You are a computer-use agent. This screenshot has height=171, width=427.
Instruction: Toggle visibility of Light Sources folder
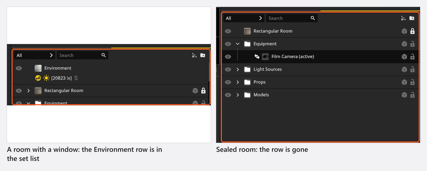pos(228,69)
